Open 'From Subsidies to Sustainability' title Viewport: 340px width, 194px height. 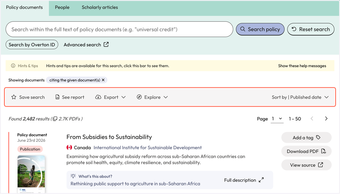pos(109,137)
